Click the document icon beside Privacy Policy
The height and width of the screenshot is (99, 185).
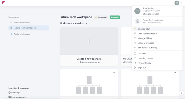[x=135, y=63]
